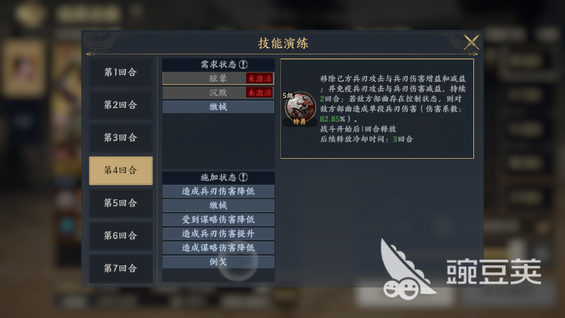Select 造成兵刃伤害提升 applied state
The image size is (565, 318).
point(218,233)
